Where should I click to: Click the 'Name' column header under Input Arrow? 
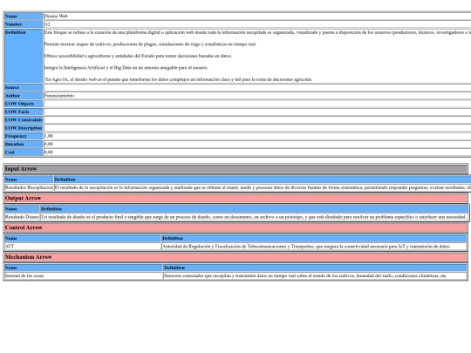[x=29, y=180]
